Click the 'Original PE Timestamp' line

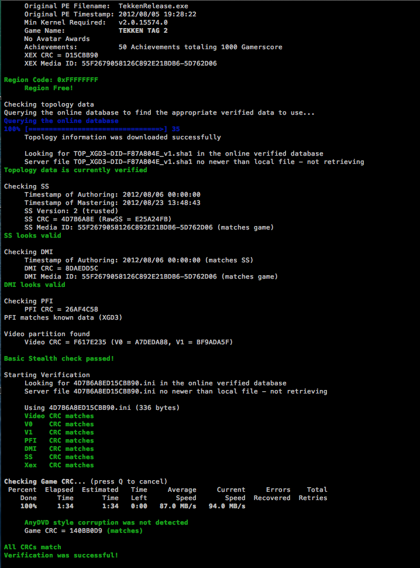(x=111, y=14)
